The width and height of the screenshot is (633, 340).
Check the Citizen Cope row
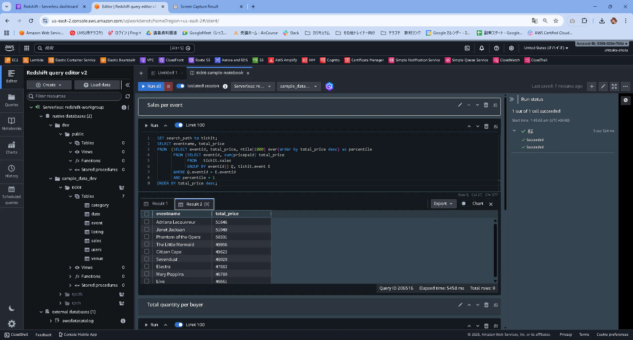(x=147, y=252)
